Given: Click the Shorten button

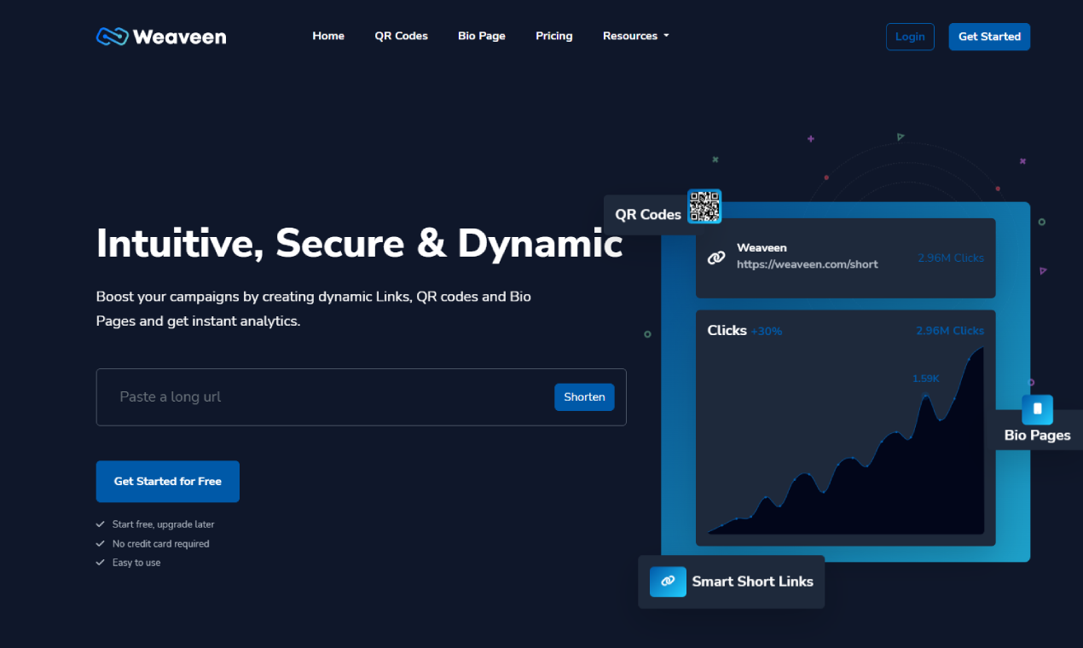Looking at the screenshot, I should coord(584,397).
